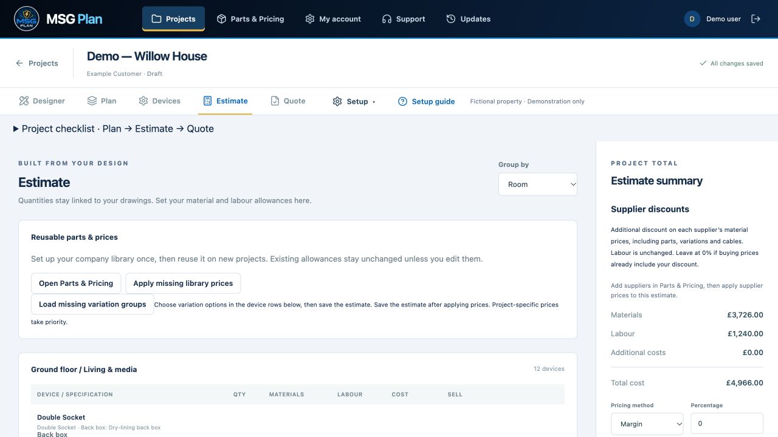The height and width of the screenshot is (437, 778).
Task: Click the Total cost £4,966.00 value
Action: click(x=745, y=383)
